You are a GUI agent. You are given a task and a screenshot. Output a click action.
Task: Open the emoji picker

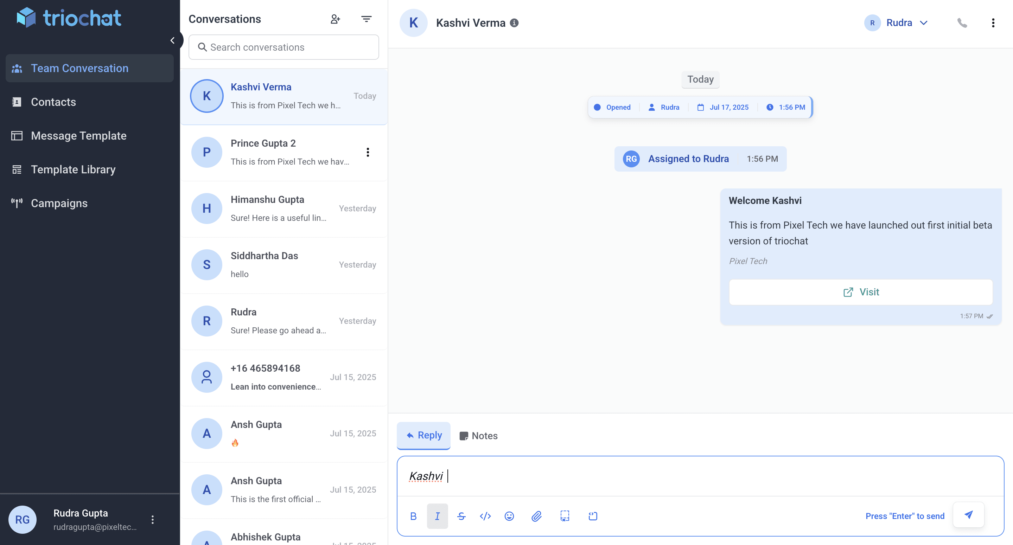pos(509,516)
